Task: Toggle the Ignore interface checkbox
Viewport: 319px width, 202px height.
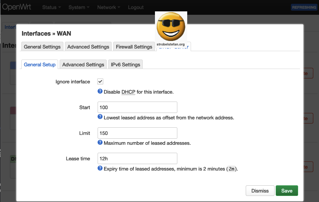Action: [x=101, y=81]
